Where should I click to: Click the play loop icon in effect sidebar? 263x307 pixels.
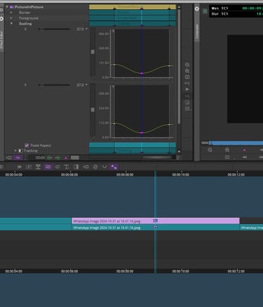point(187,83)
